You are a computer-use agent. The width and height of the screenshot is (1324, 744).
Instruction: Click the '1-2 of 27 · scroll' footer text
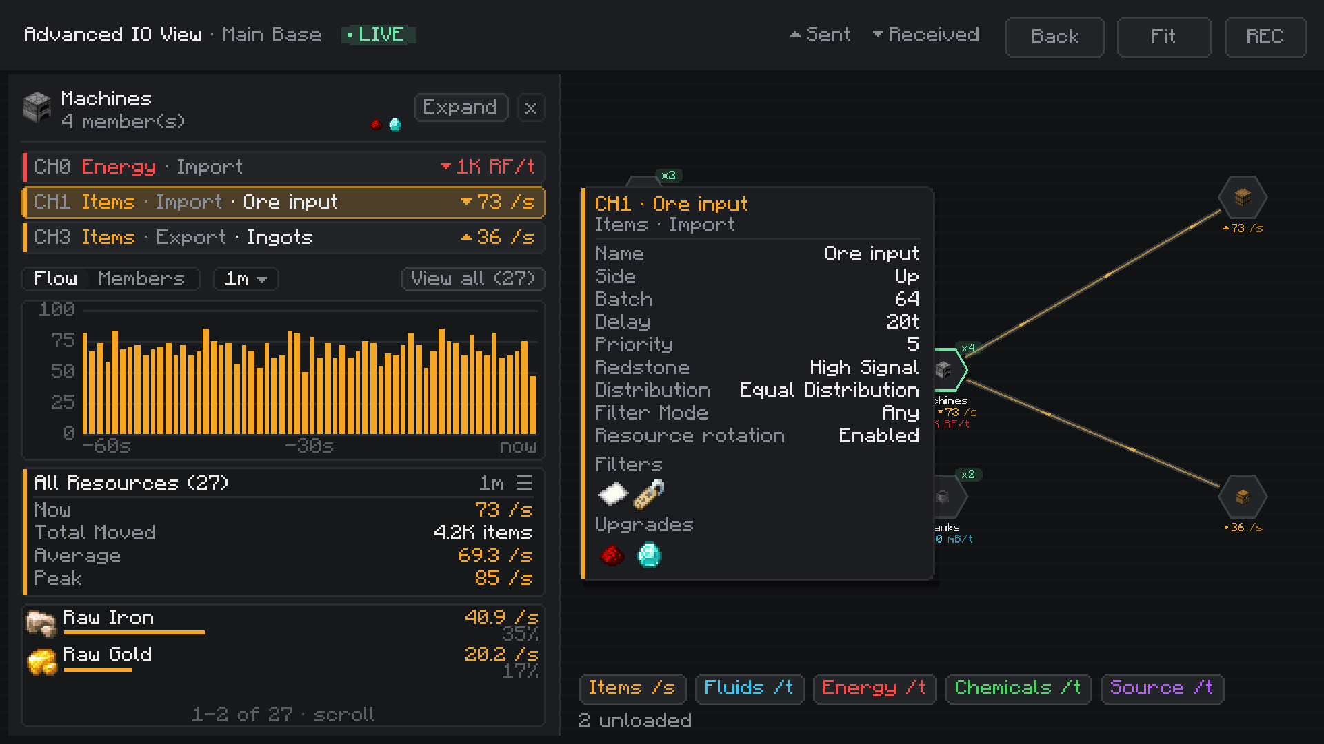coord(283,714)
